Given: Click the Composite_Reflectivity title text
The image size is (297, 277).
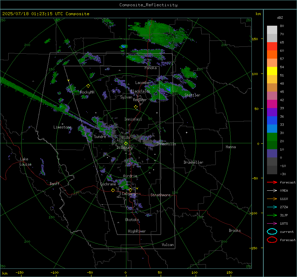Looking at the screenshot, I should tap(148, 5).
